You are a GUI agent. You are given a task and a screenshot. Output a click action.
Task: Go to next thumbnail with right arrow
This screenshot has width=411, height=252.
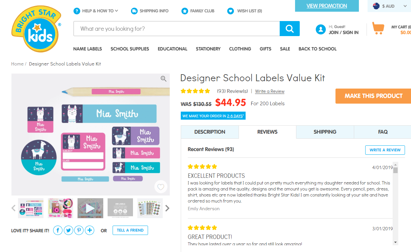(x=167, y=208)
